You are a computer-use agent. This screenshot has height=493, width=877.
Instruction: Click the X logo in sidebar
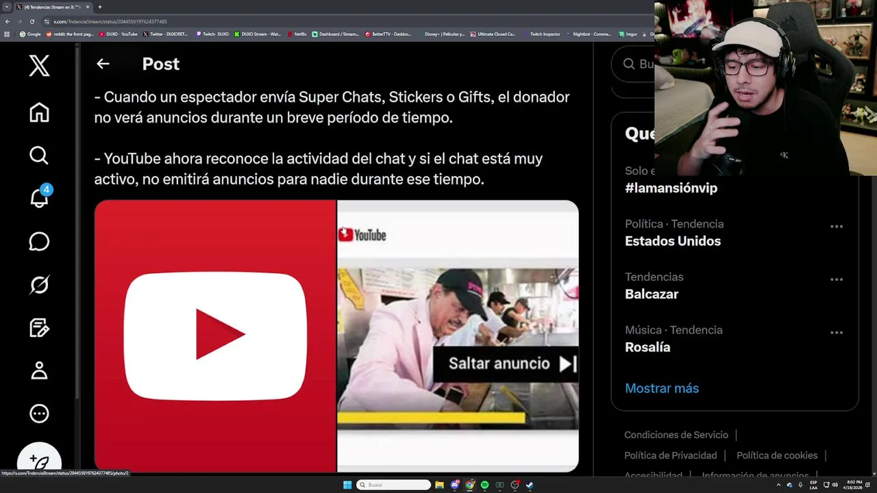[39, 66]
